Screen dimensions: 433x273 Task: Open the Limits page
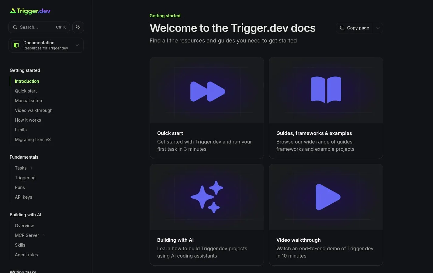click(21, 130)
